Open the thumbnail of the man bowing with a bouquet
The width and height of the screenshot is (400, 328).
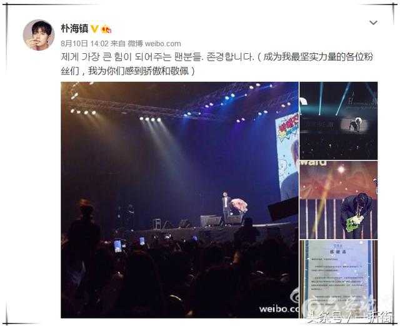(x=339, y=200)
